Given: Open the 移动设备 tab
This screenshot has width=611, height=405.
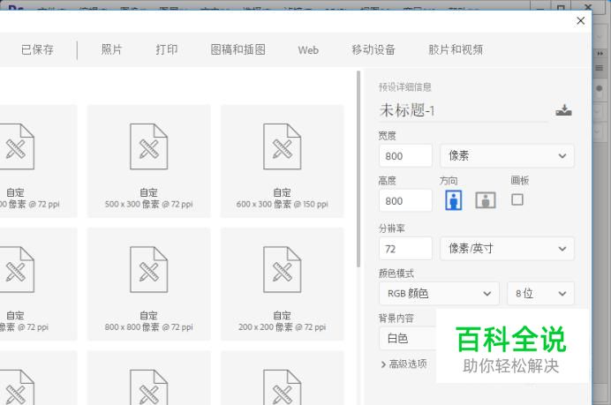Looking at the screenshot, I should tap(373, 49).
